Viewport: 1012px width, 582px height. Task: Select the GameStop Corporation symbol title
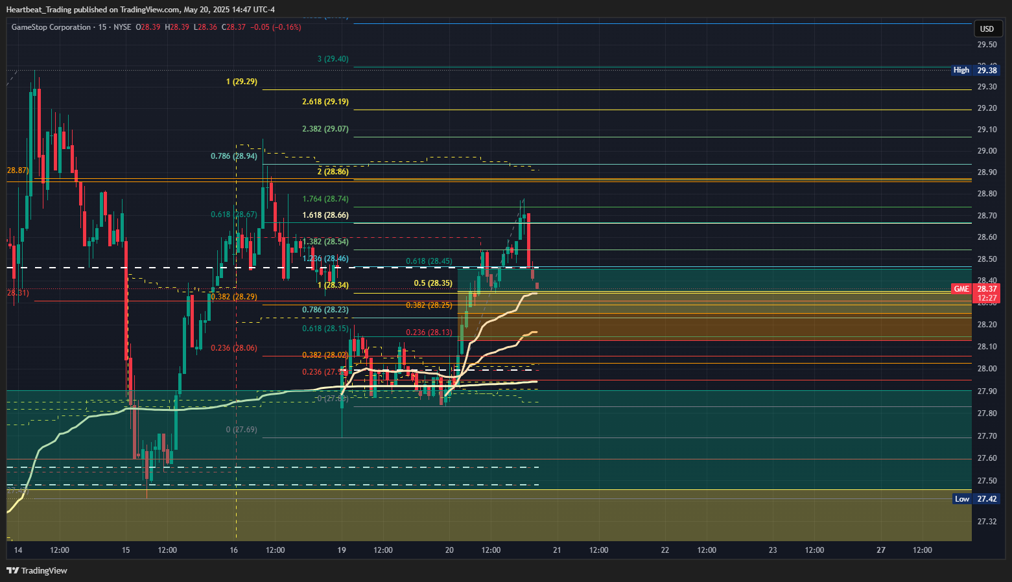pos(51,27)
